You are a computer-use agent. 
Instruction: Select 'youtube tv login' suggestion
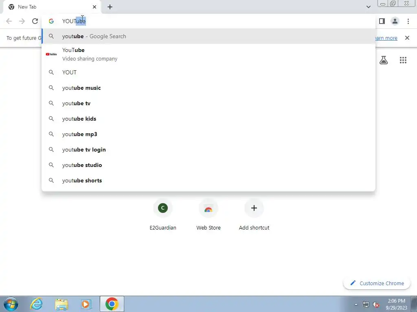point(208,149)
